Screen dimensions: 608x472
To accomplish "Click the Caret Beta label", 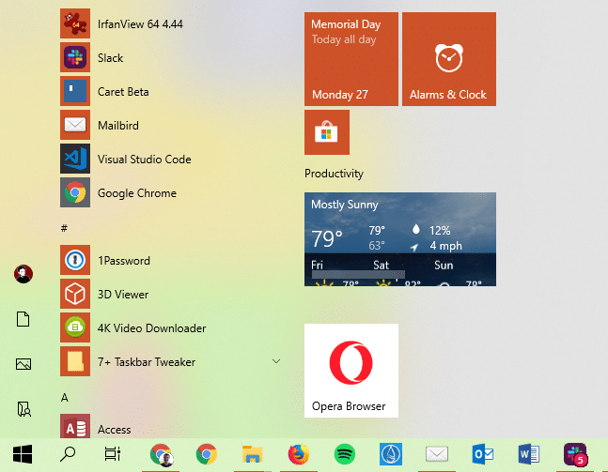I will click(123, 92).
